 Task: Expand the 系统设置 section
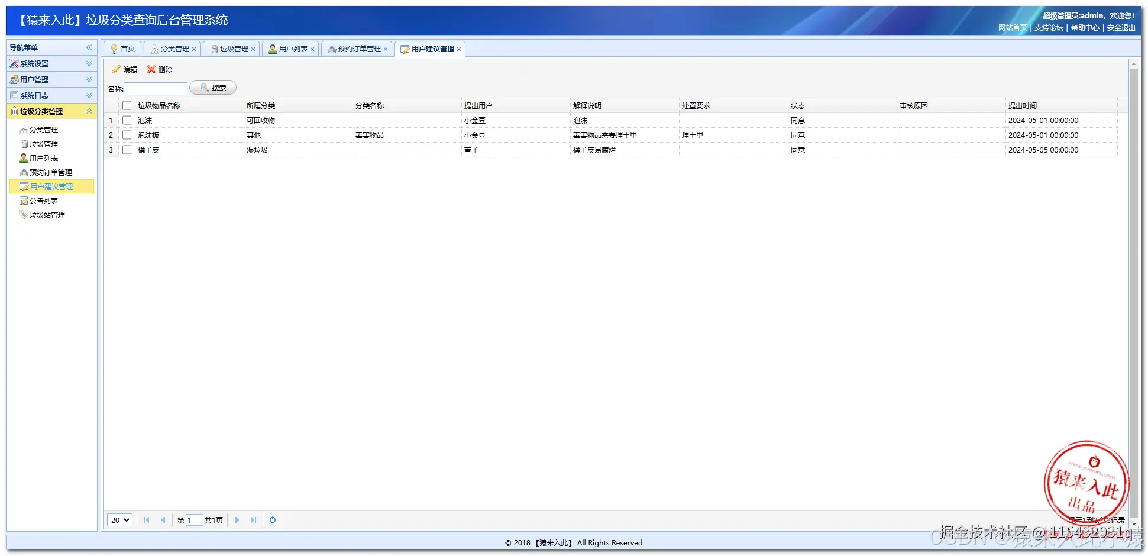pyautogui.click(x=51, y=63)
